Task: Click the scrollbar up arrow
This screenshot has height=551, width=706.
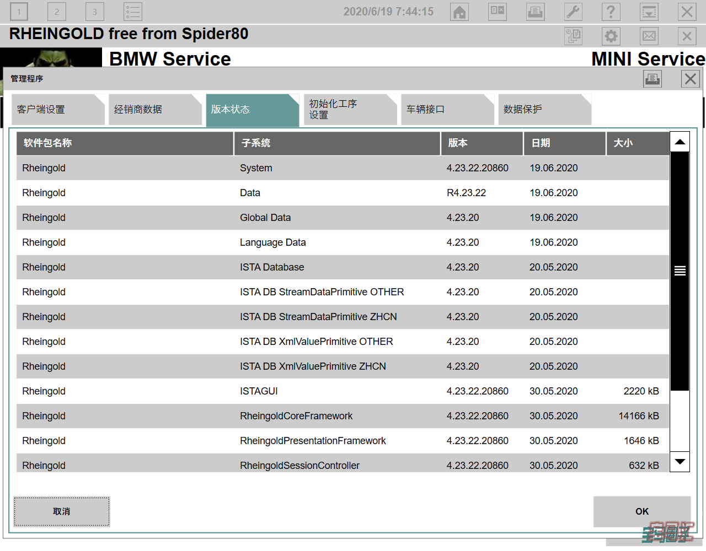Action: (680, 142)
